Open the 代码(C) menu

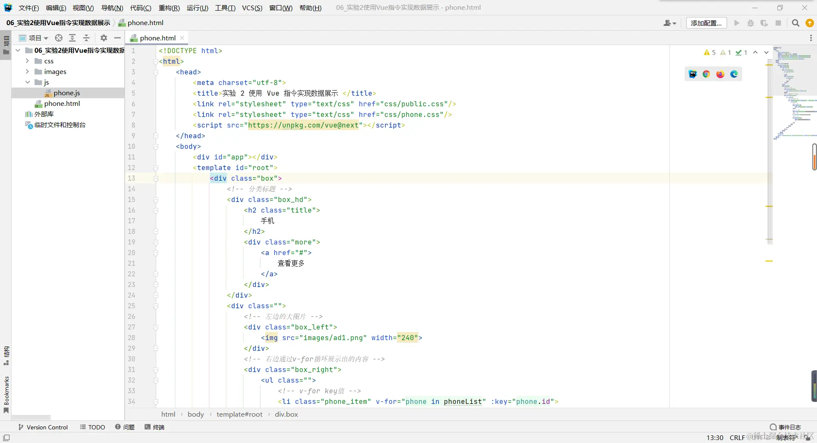141,8
